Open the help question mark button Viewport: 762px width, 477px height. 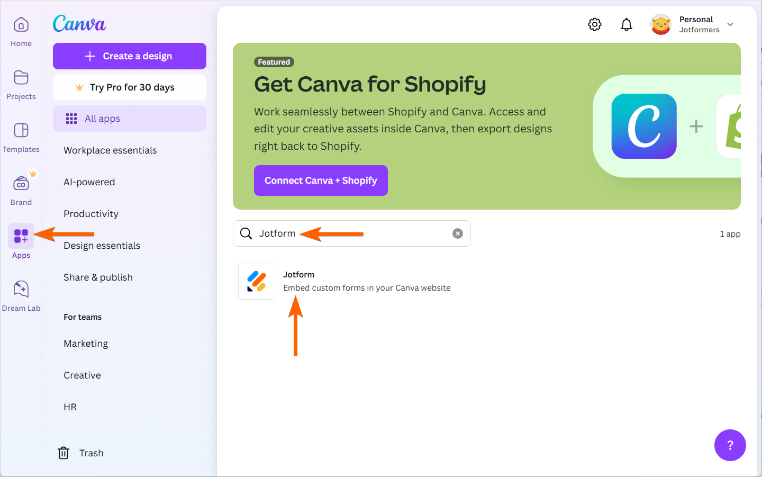730,445
